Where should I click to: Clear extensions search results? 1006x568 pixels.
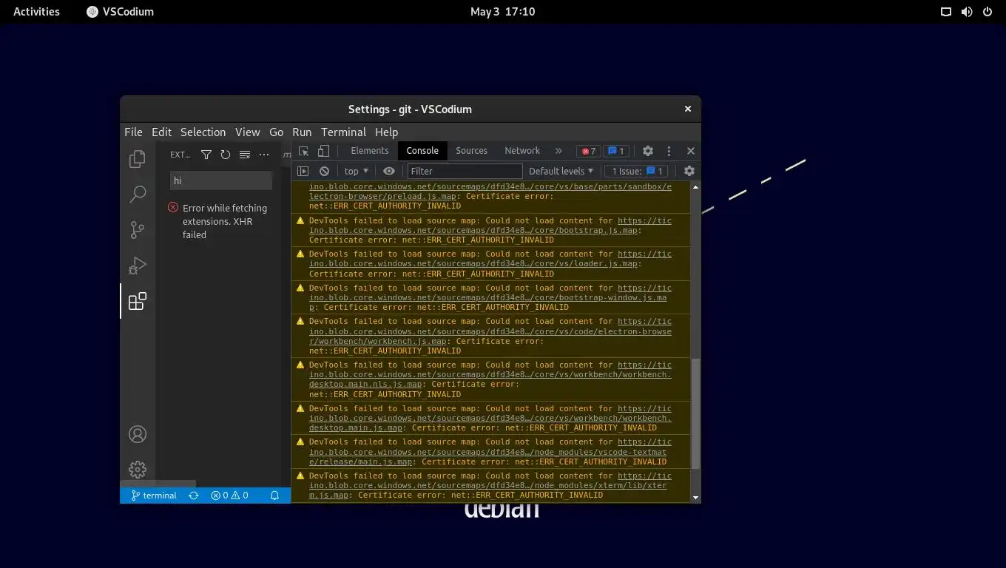pos(245,155)
